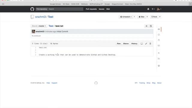Open the Blog footer link
Viewport: 192px width, 108px height.
click(x=154, y=83)
